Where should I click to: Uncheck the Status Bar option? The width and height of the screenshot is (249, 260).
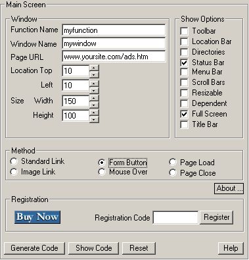point(184,63)
